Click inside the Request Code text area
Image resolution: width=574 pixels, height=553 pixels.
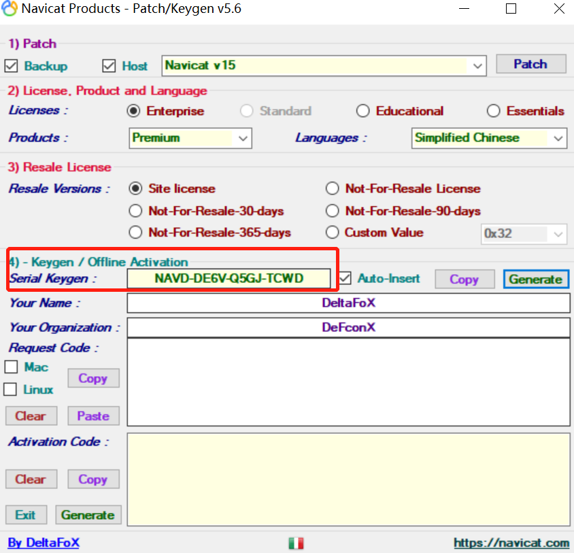point(348,382)
